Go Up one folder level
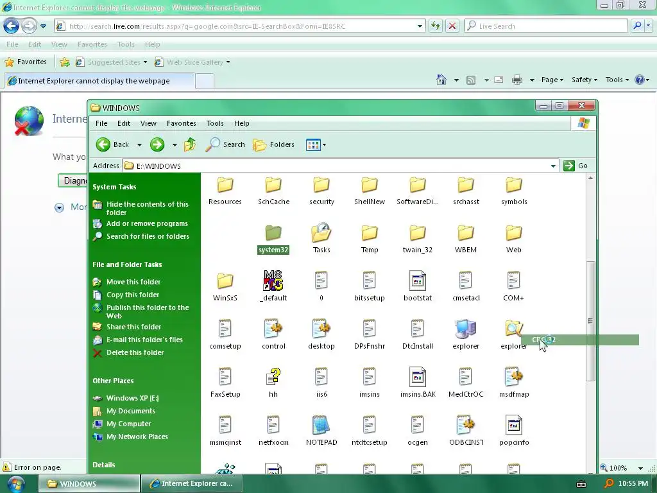 (190, 144)
